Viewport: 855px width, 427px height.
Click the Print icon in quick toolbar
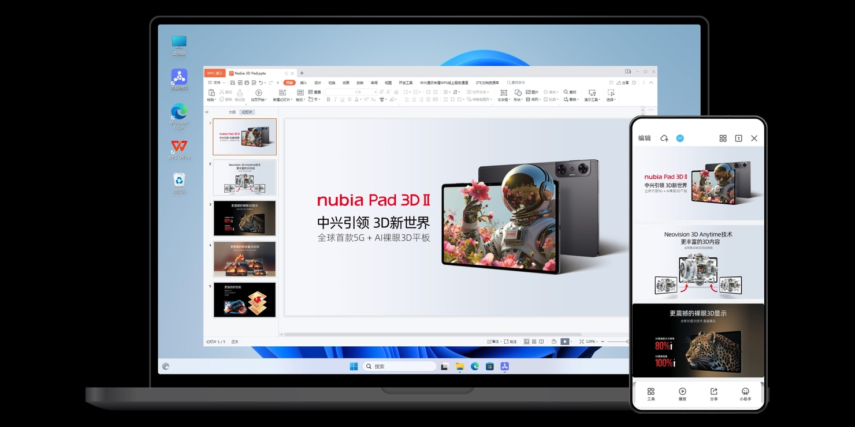[x=247, y=83]
